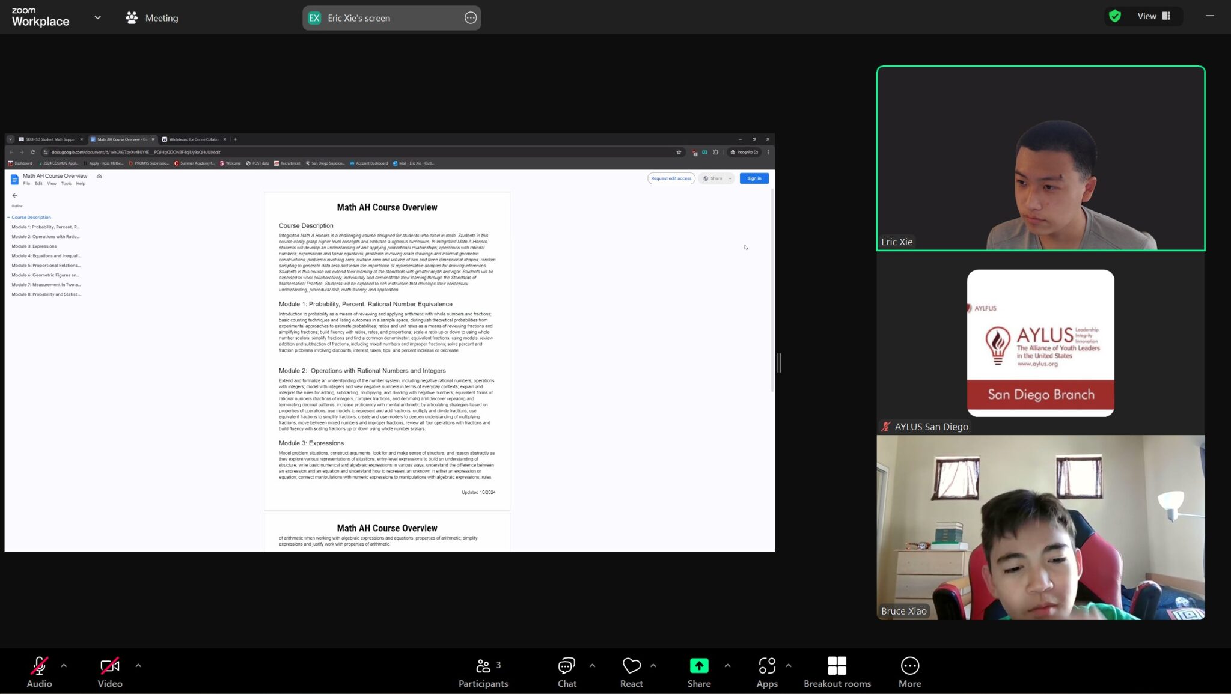Open audio options arrow beside Audio
1231x694 pixels.
[x=64, y=665]
